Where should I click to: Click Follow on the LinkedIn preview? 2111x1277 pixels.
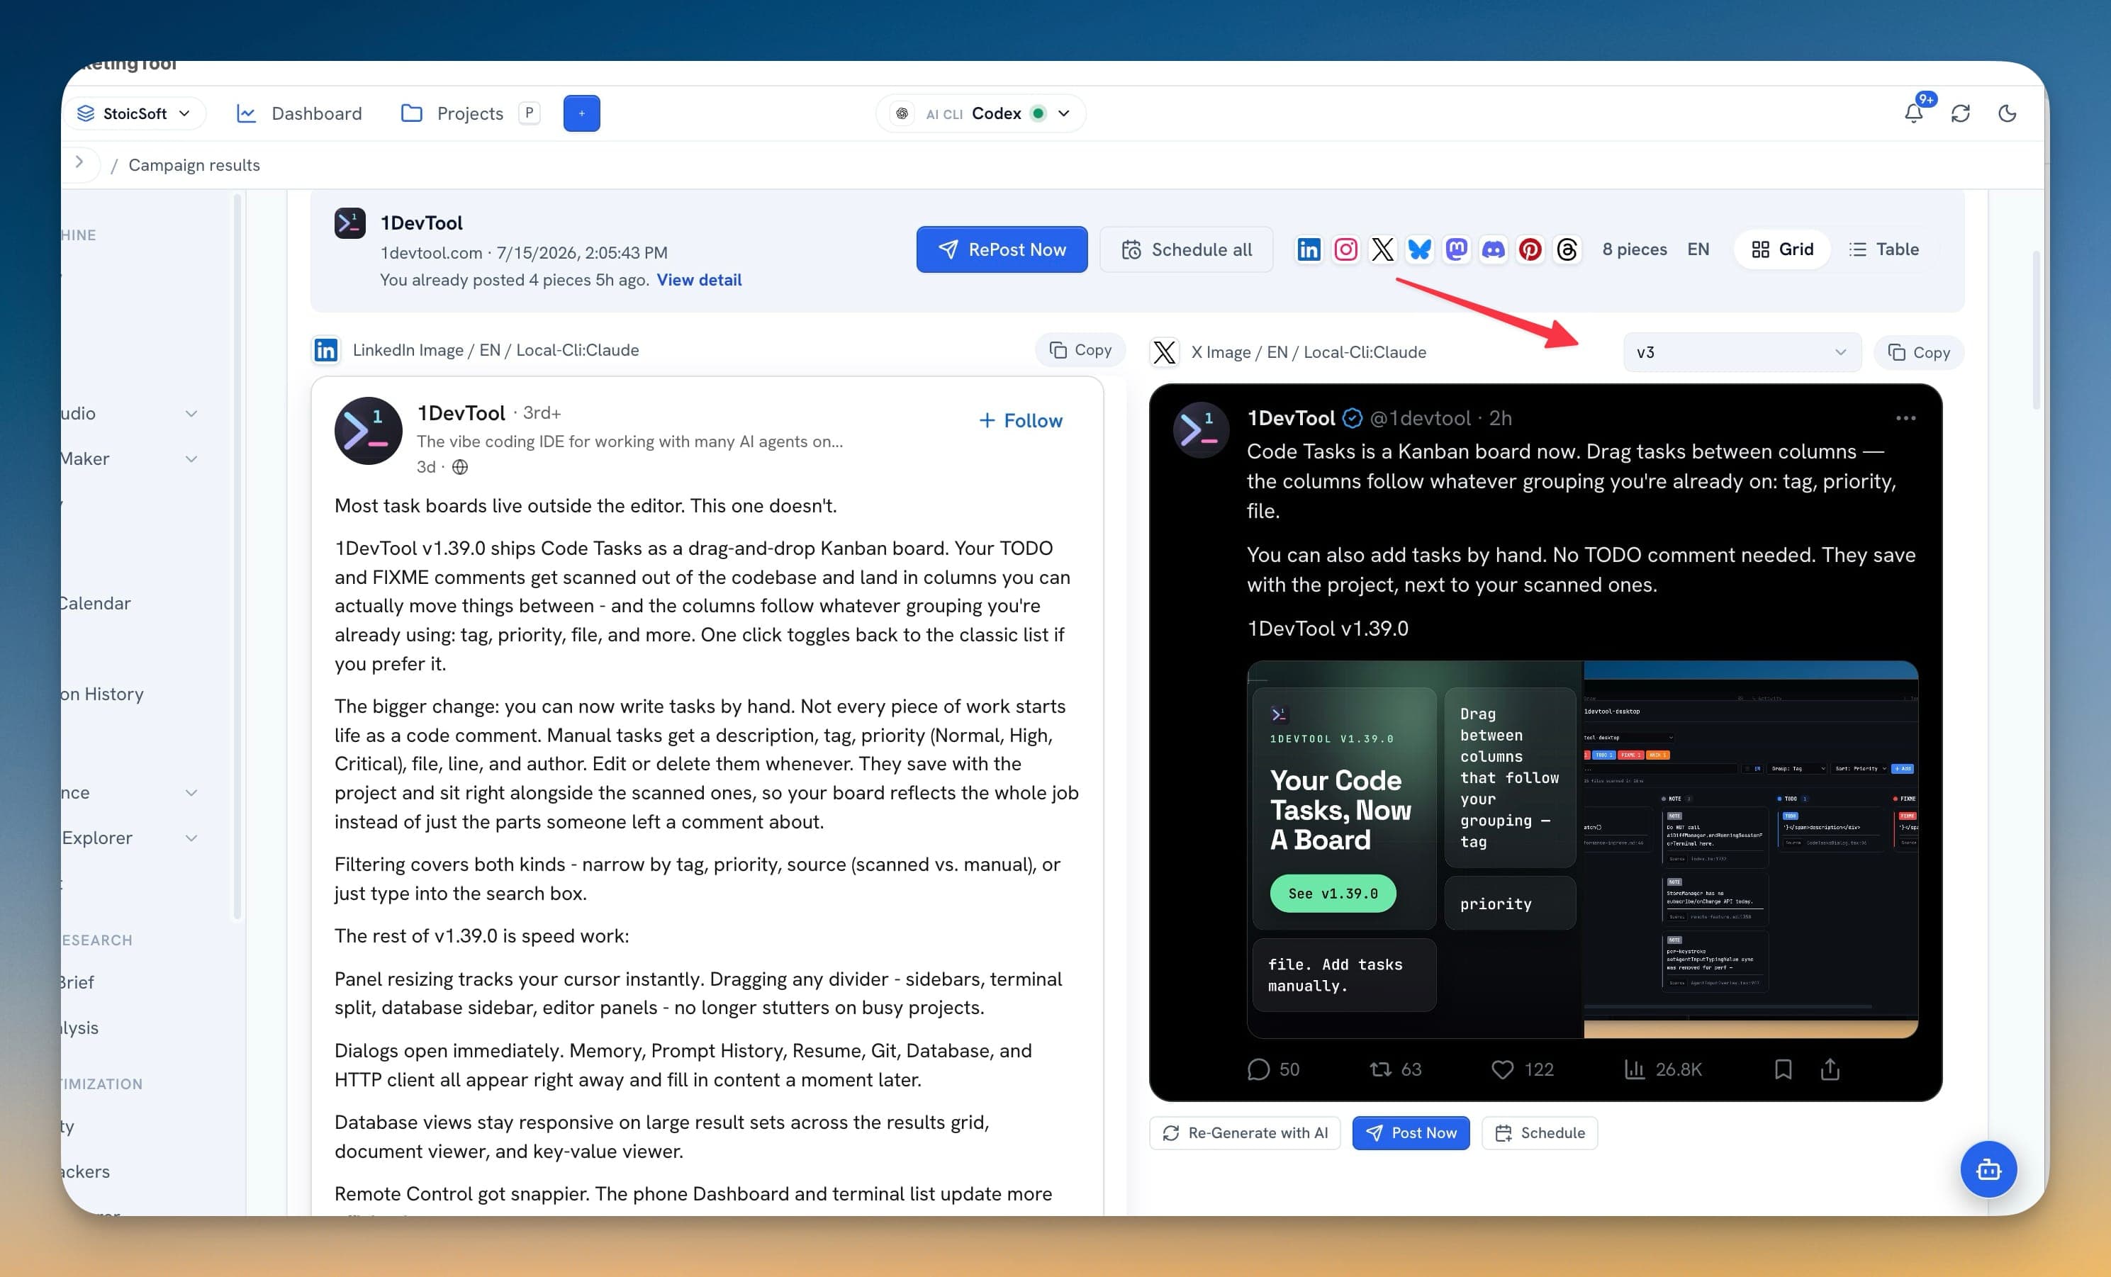click(x=1020, y=420)
